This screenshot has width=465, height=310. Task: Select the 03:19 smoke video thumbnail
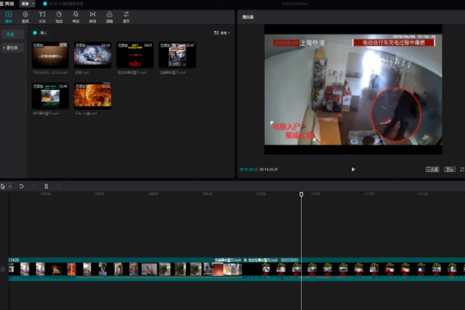click(93, 55)
